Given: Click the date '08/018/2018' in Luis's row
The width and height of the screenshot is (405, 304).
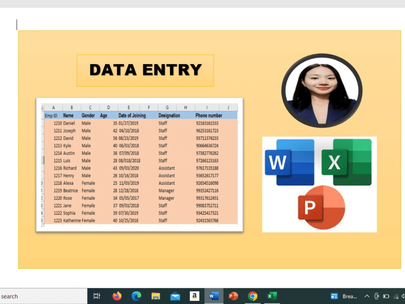Looking at the screenshot, I should pos(130,161).
